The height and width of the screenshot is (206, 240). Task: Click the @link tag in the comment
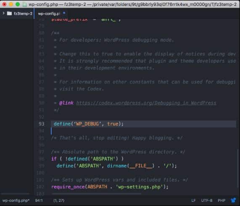tap(66, 103)
